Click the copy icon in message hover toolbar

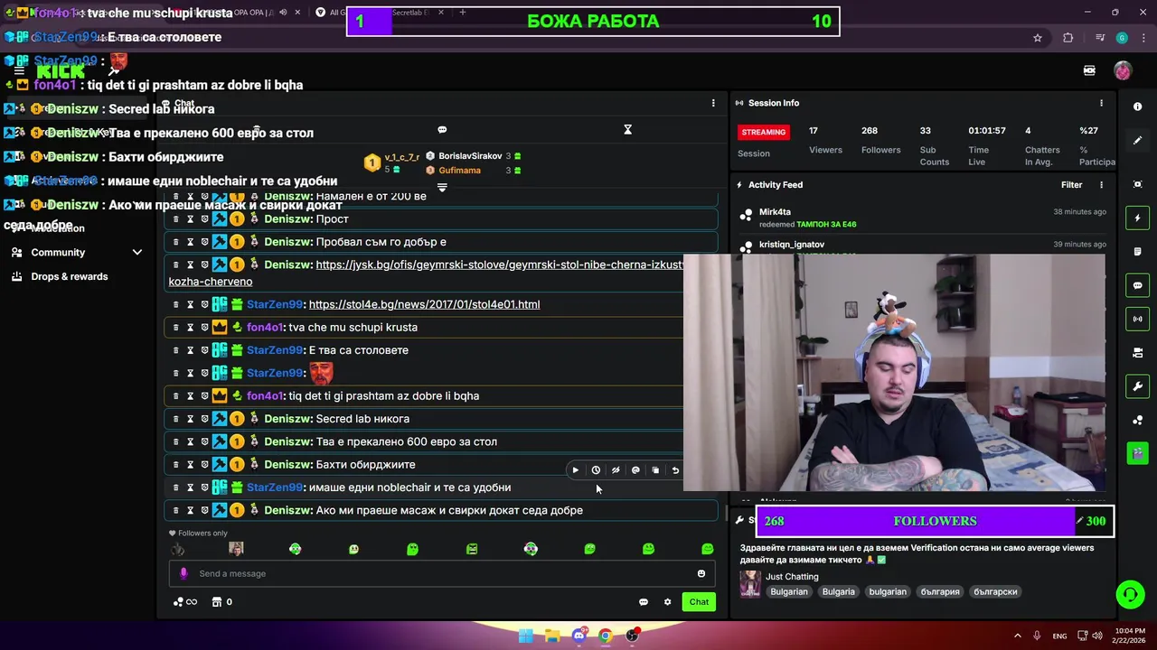[655, 470]
